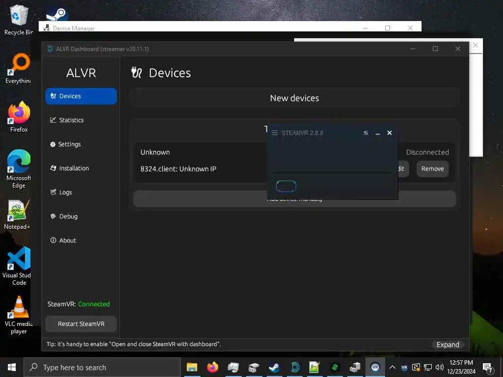Select the Everything search desktop shortcut
This screenshot has height=377, width=503.
pyautogui.click(x=19, y=69)
